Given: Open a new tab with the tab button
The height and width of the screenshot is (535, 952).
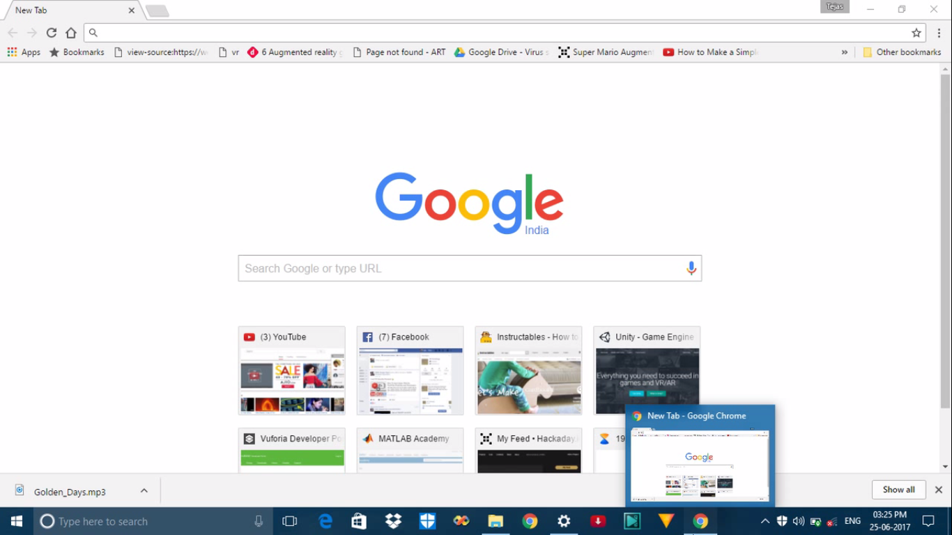Looking at the screenshot, I should [158, 11].
